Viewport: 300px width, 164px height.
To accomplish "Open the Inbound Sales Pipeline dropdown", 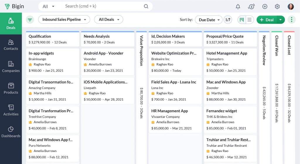I will point(64,20).
